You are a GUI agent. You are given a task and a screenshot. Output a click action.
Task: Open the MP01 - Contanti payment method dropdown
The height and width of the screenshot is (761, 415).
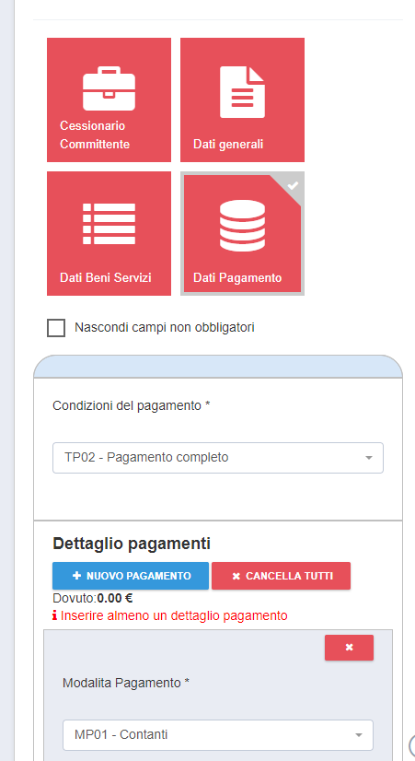tap(218, 735)
